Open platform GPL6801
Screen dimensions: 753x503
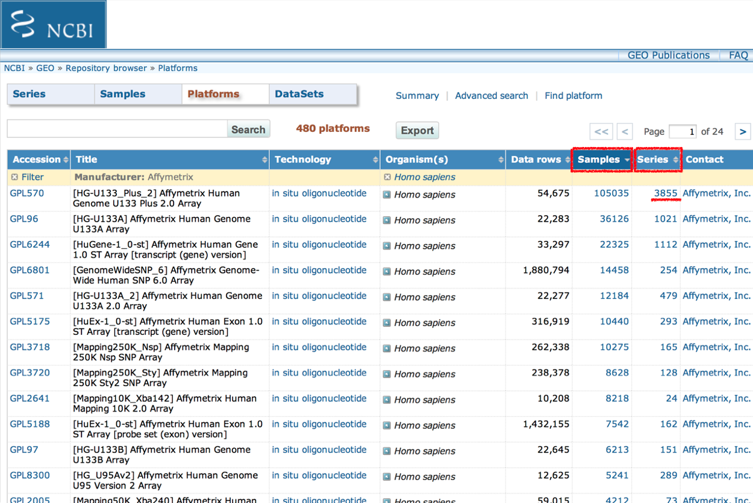(30, 270)
